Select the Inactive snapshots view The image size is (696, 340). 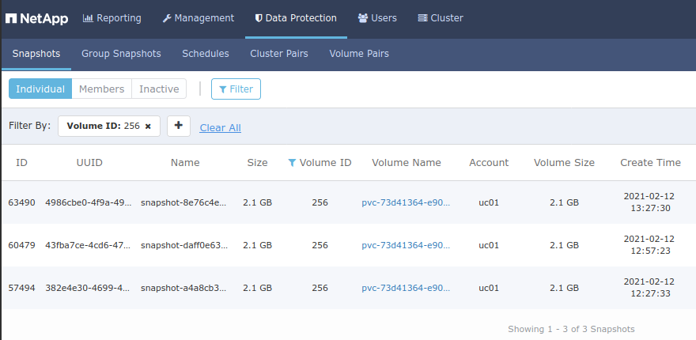point(159,89)
